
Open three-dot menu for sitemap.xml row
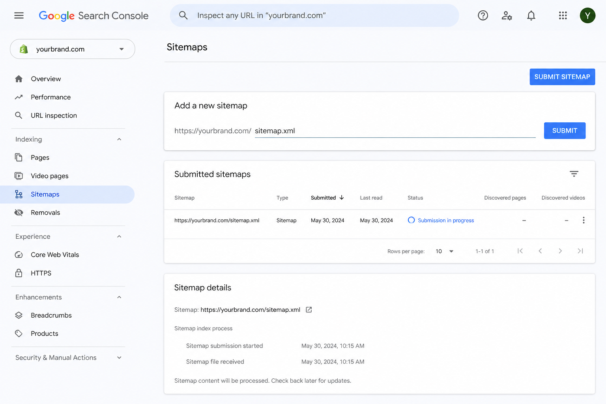click(x=584, y=220)
